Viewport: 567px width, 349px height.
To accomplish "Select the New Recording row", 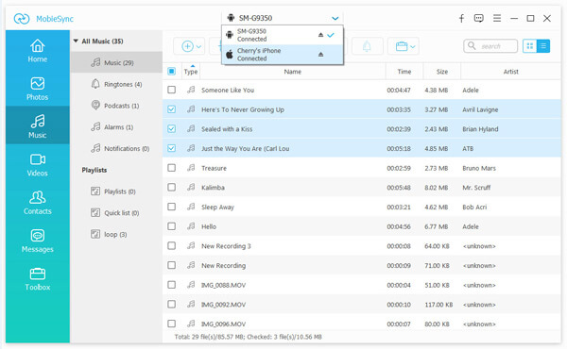I will click(362, 265).
